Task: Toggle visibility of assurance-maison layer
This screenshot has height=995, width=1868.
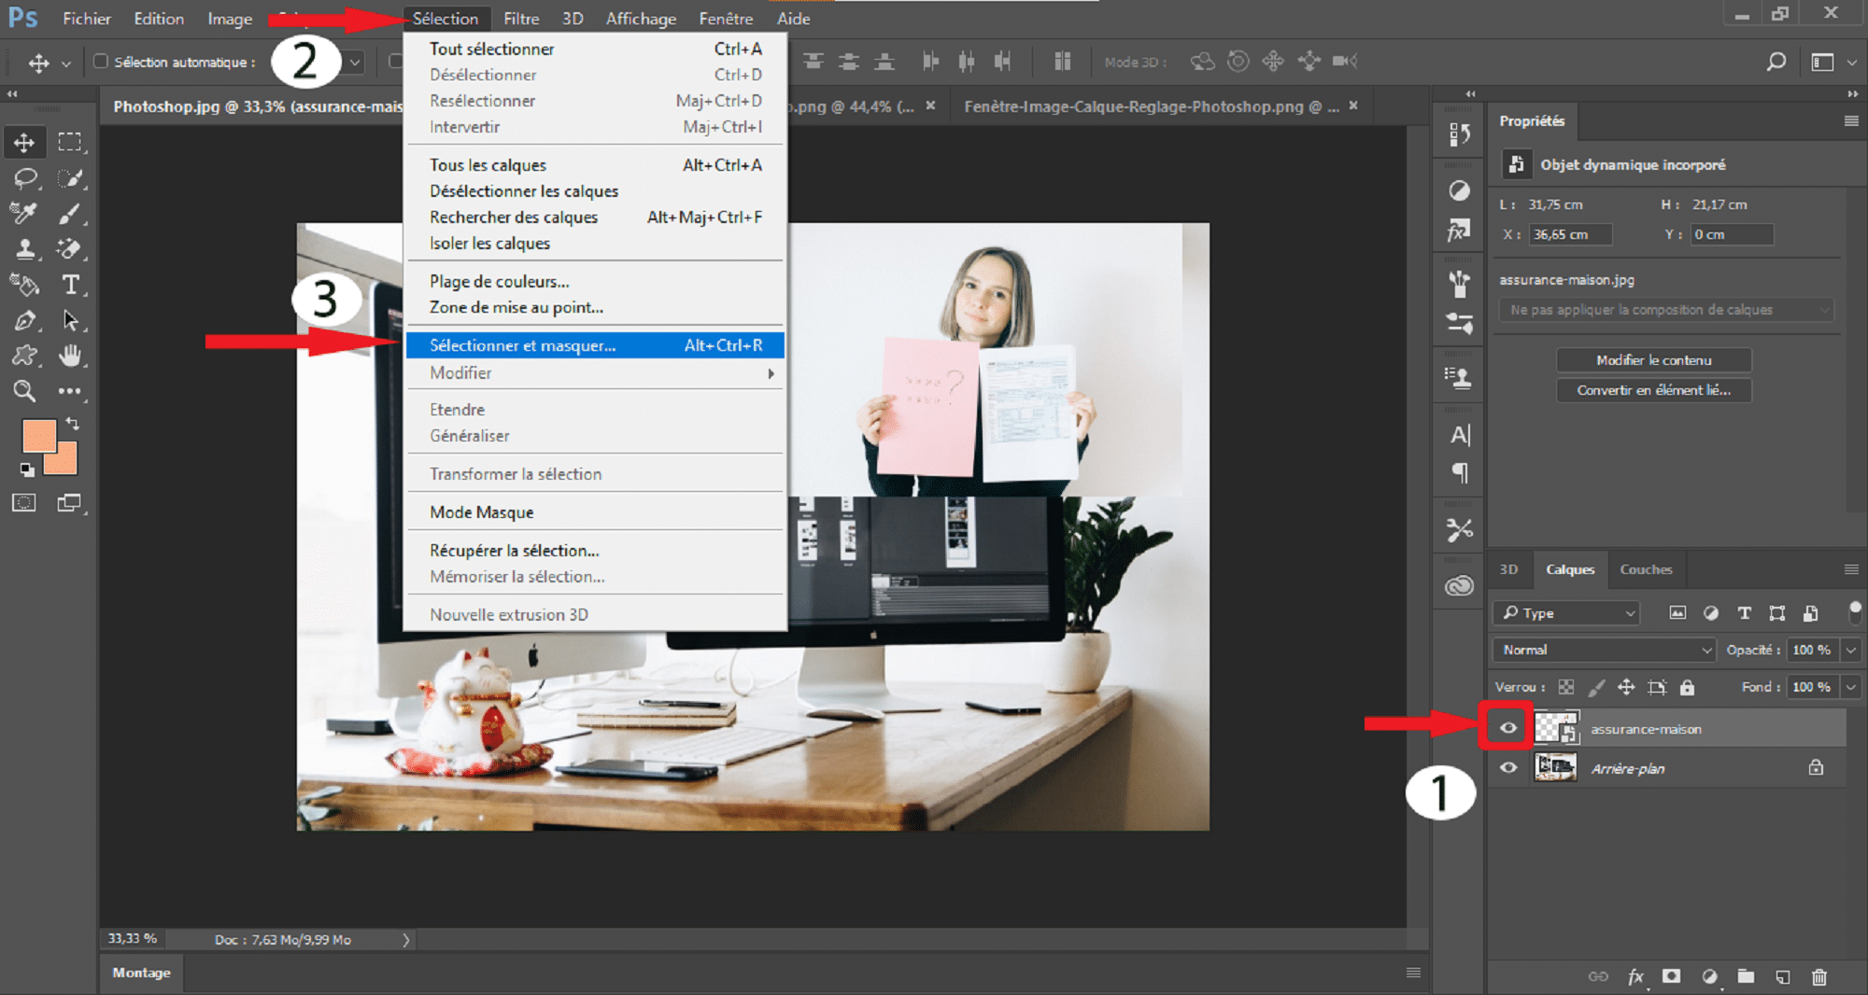Action: click(1508, 728)
